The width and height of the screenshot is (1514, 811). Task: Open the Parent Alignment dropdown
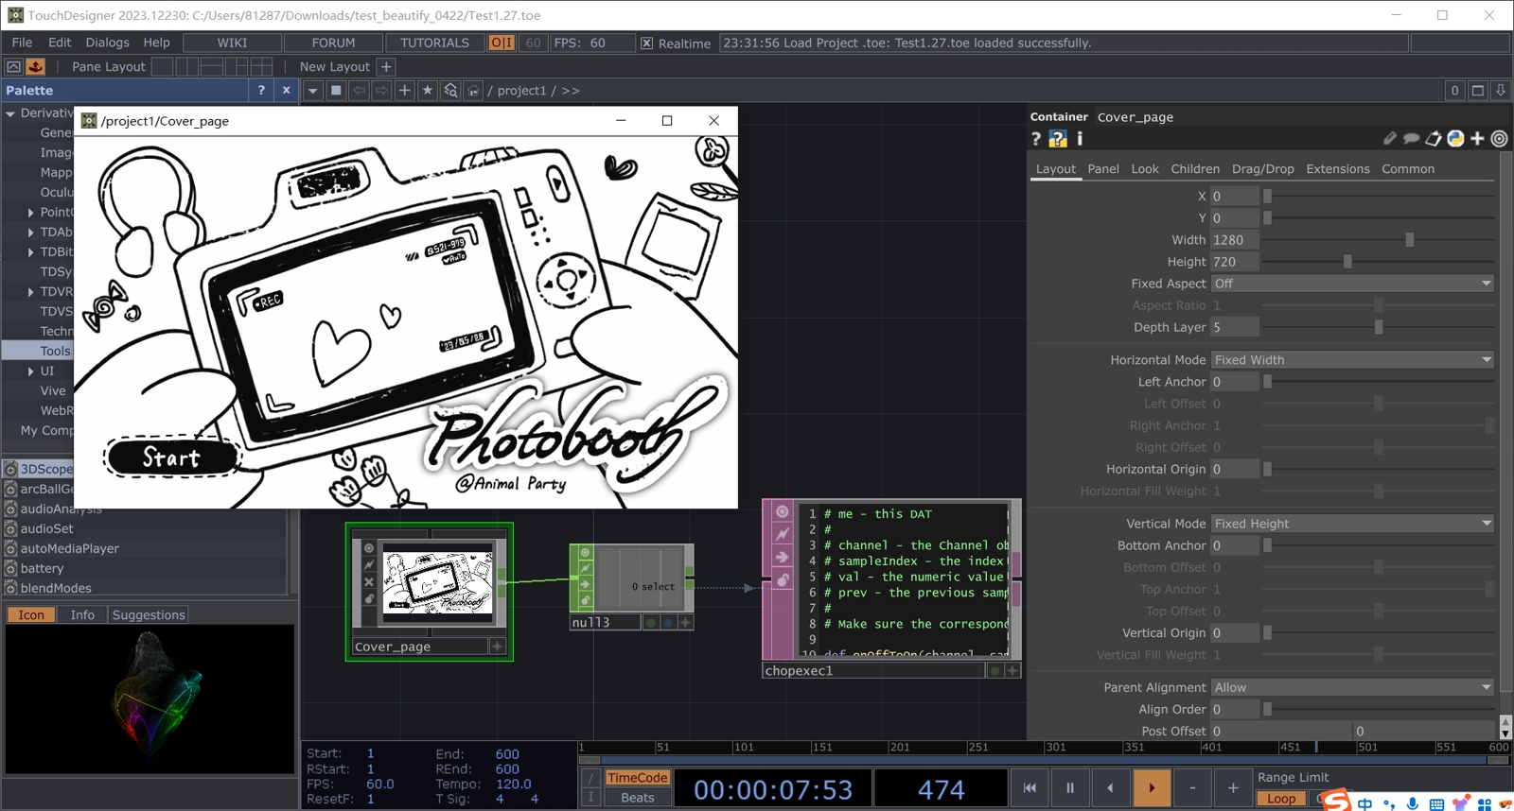[1352, 687]
